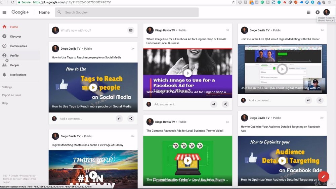
Task: Click What's new with you box
Action: tap(93, 31)
